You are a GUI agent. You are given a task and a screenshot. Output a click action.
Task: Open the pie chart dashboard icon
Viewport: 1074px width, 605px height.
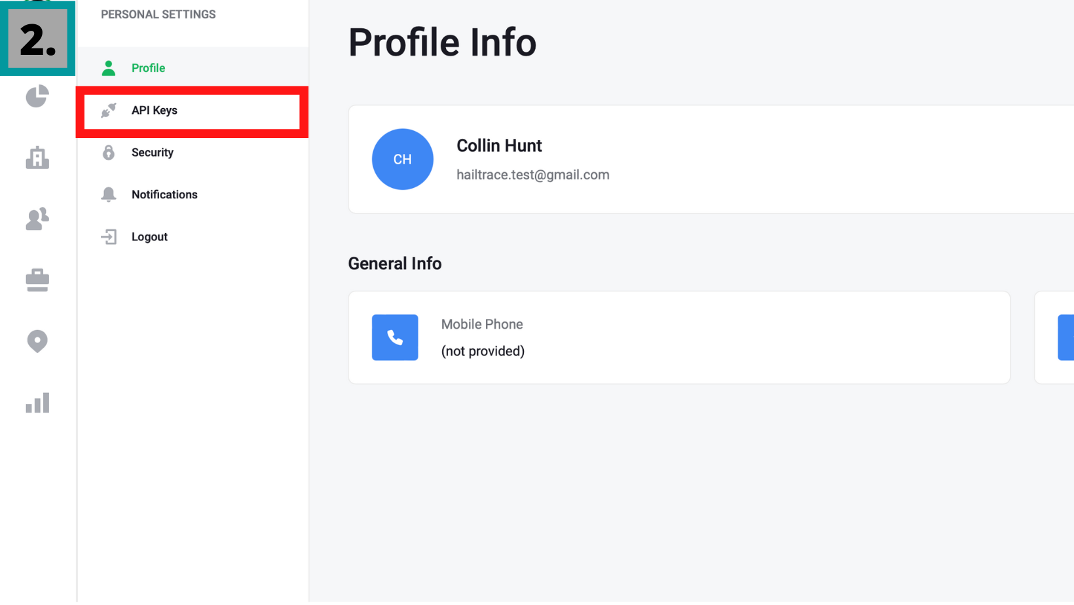[x=37, y=96]
